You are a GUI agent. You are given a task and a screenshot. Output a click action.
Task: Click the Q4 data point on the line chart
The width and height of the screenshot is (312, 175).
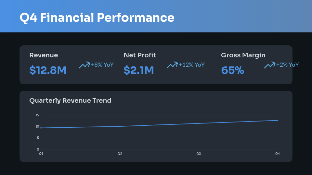(x=278, y=120)
